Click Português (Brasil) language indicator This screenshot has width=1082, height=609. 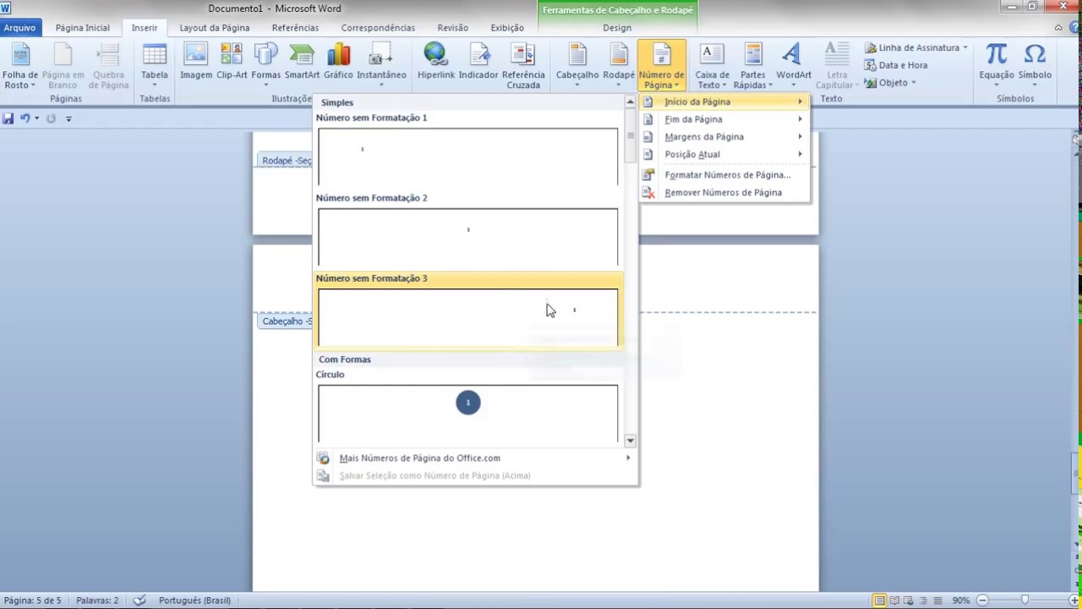click(x=194, y=601)
